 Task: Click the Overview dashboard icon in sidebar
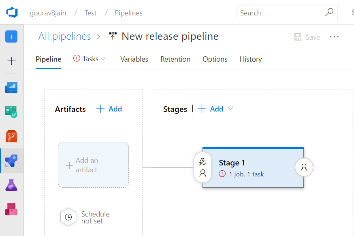tap(11, 87)
